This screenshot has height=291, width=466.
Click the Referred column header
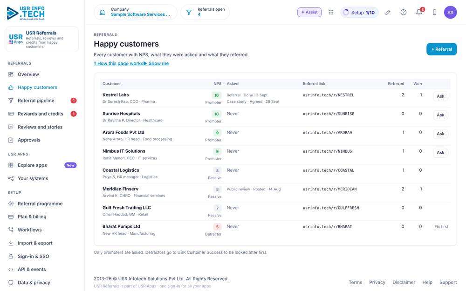[x=396, y=84]
